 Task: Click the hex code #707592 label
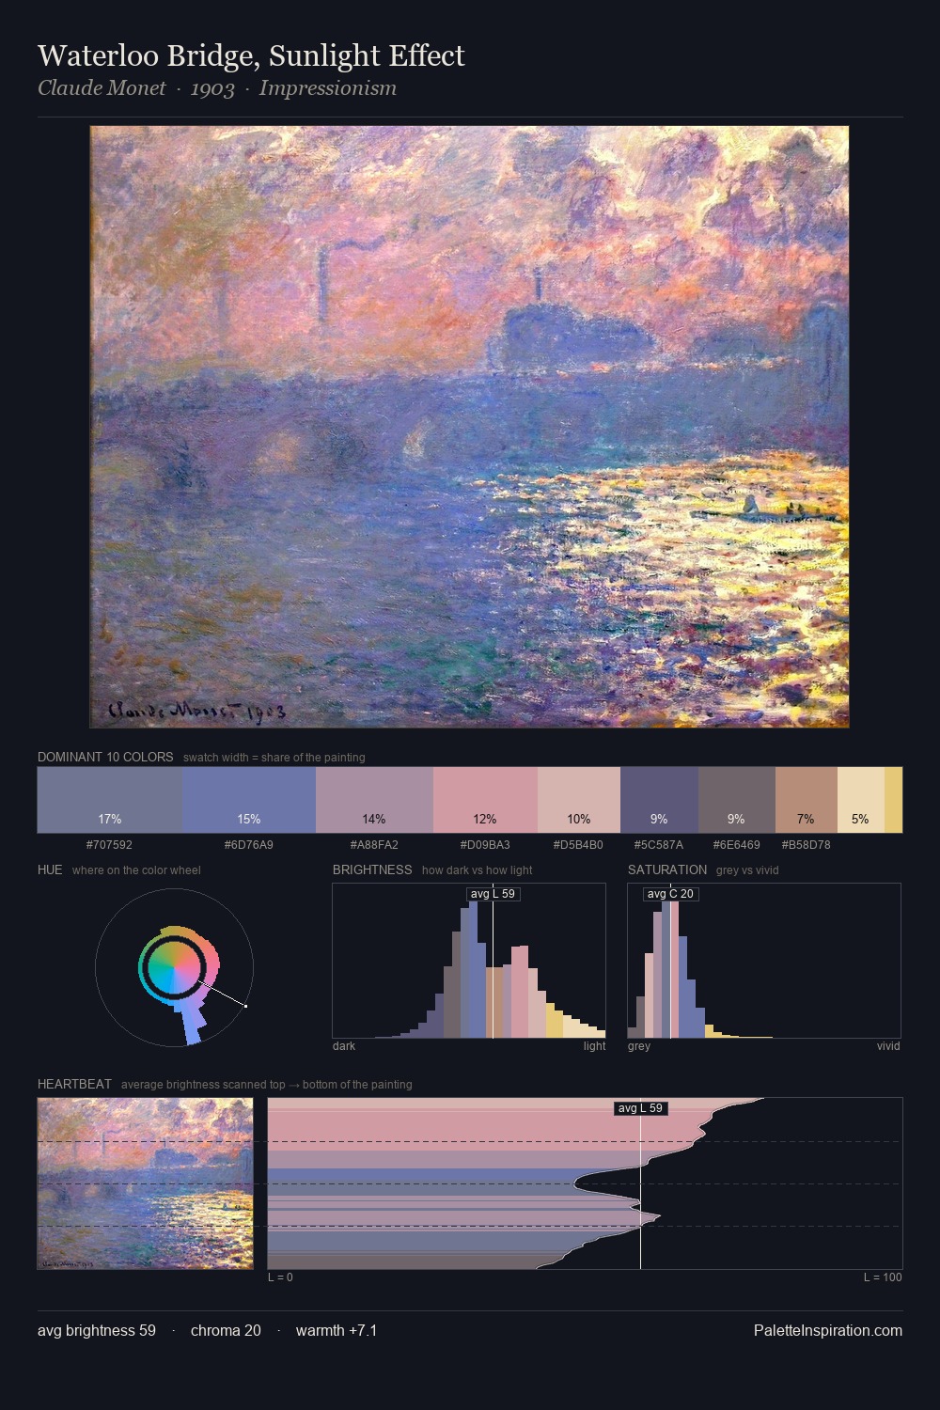pyautogui.click(x=109, y=845)
